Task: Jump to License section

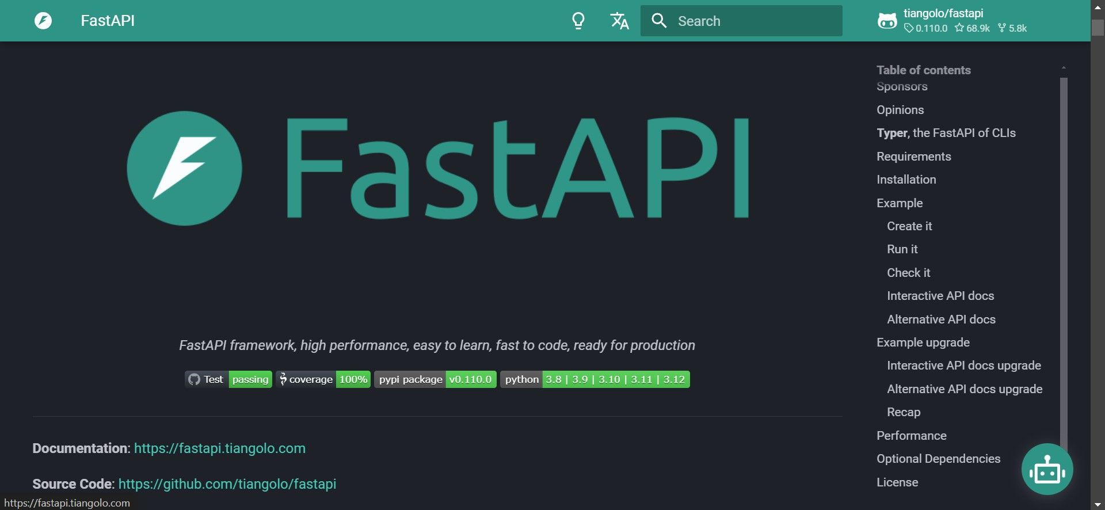Action: pos(897,482)
